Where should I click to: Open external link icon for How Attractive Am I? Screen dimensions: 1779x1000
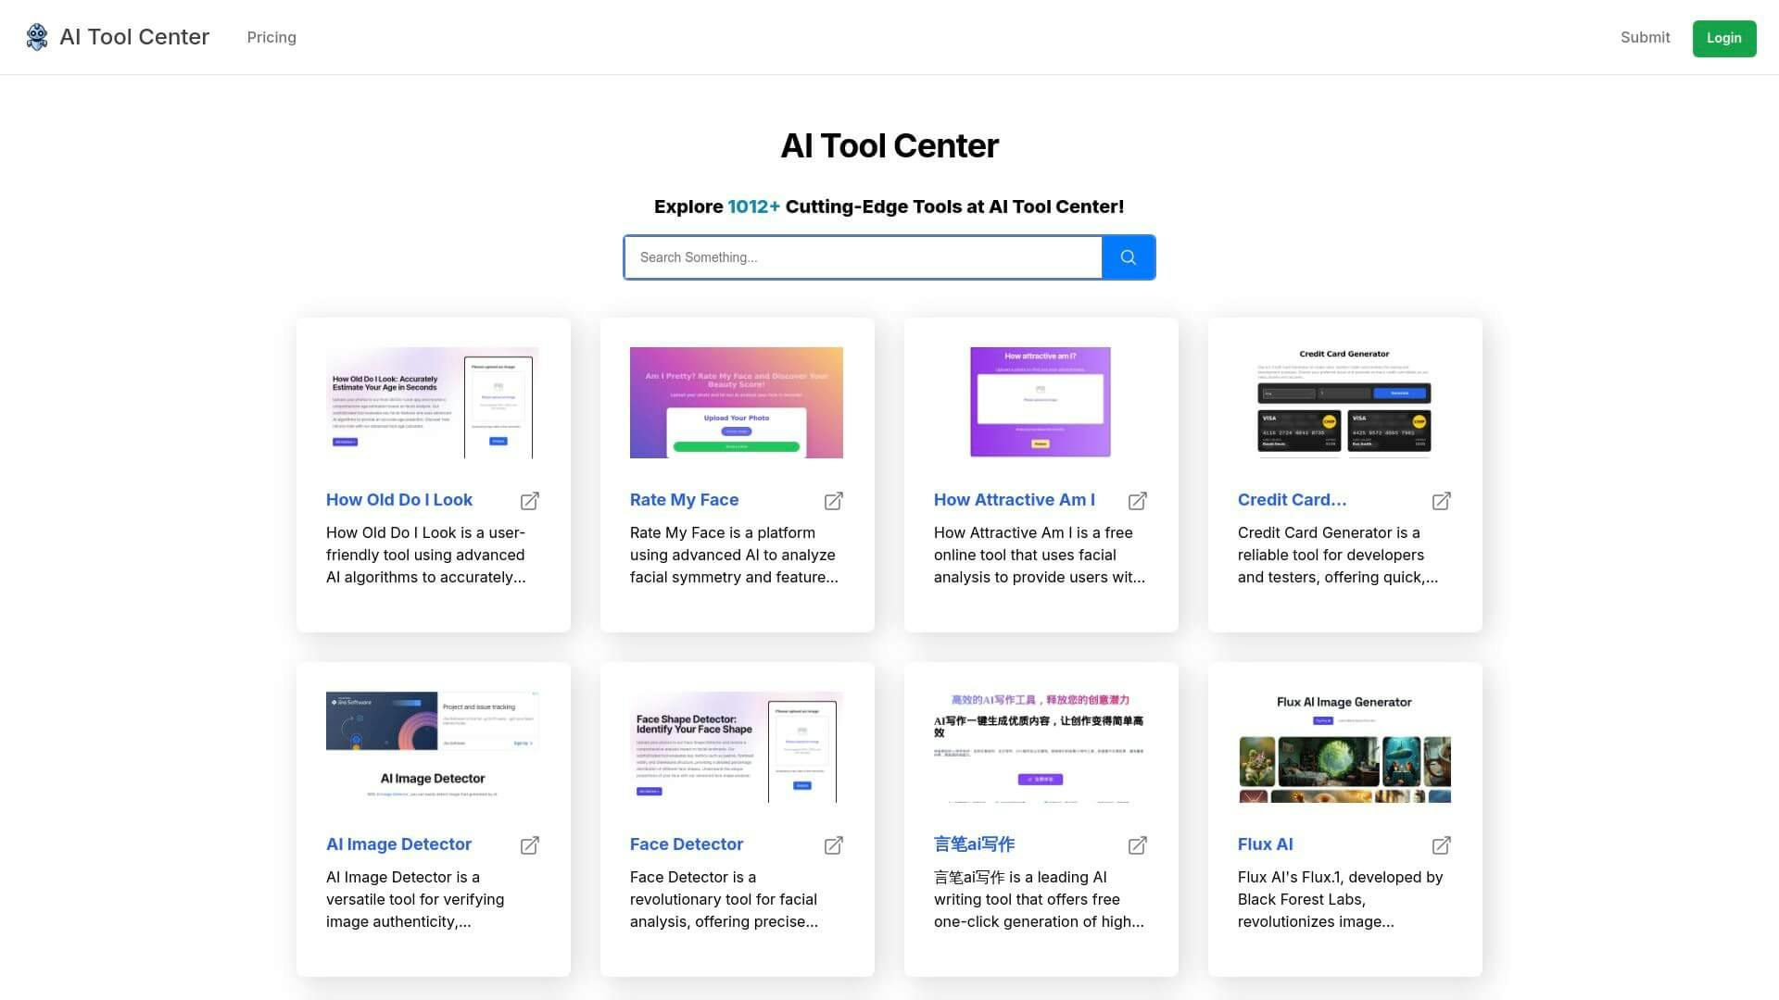coord(1138,501)
